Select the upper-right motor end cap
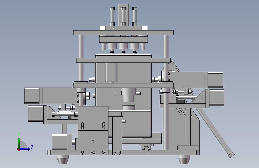Image resolution: width=259 pixels, height=168 pixels. [215, 80]
